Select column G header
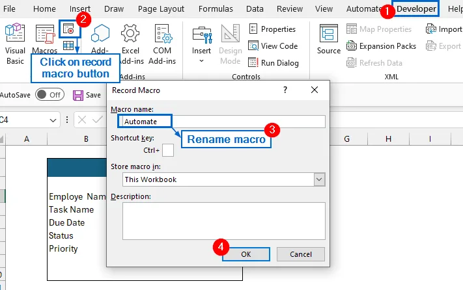 point(346,138)
